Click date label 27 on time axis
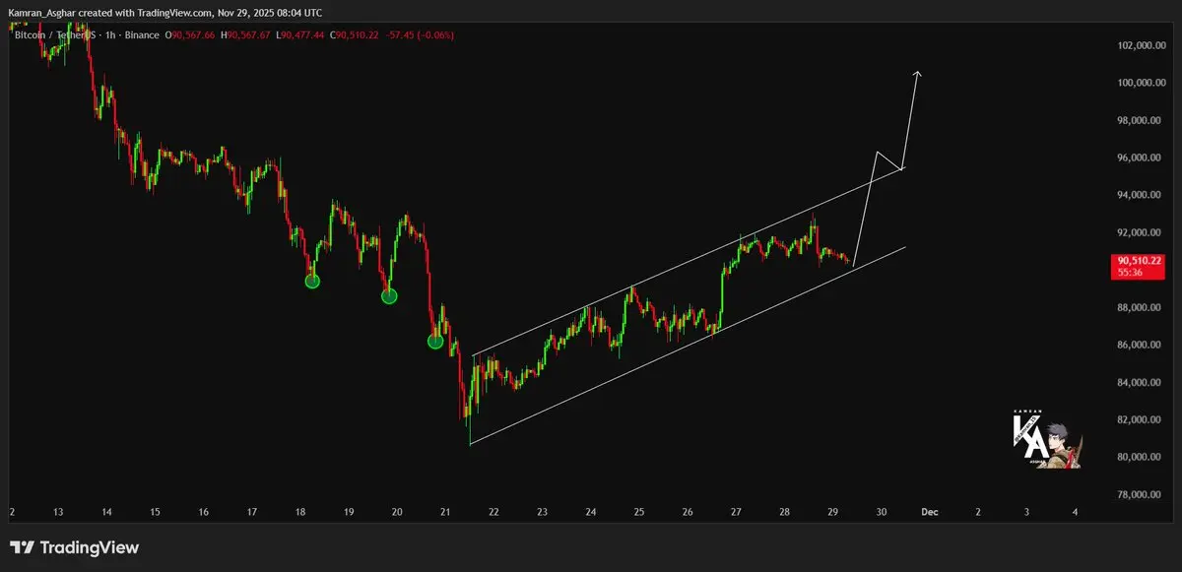 tap(736, 513)
